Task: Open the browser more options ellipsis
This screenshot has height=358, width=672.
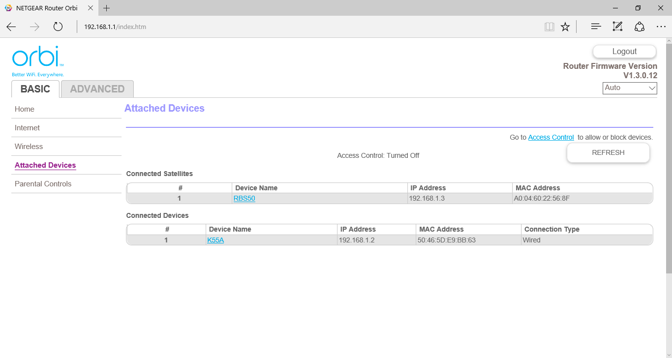Action: click(x=661, y=27)
